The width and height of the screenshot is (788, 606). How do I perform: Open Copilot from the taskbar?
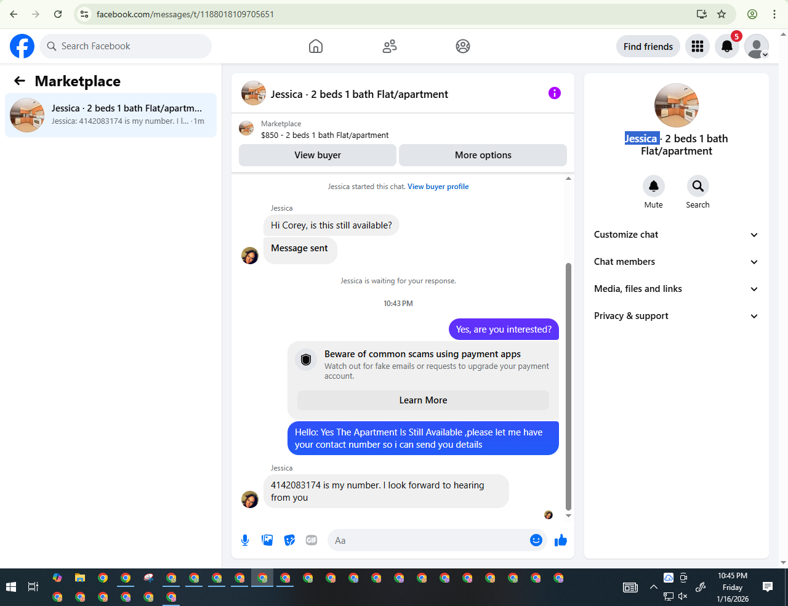click(x=57, y=578)
